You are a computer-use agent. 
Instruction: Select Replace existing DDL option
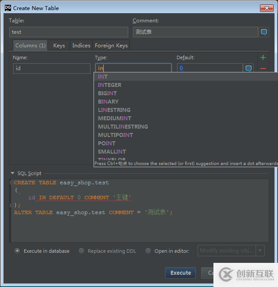(x=82, y=251)
